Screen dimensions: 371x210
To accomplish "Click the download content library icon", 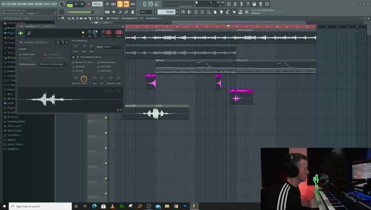I will 241,12.
